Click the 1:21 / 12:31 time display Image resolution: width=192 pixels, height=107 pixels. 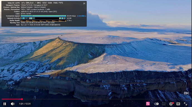click(x=25, y=104)
